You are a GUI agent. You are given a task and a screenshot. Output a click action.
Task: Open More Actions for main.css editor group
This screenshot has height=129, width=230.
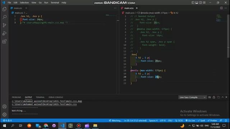pos(115,8)
